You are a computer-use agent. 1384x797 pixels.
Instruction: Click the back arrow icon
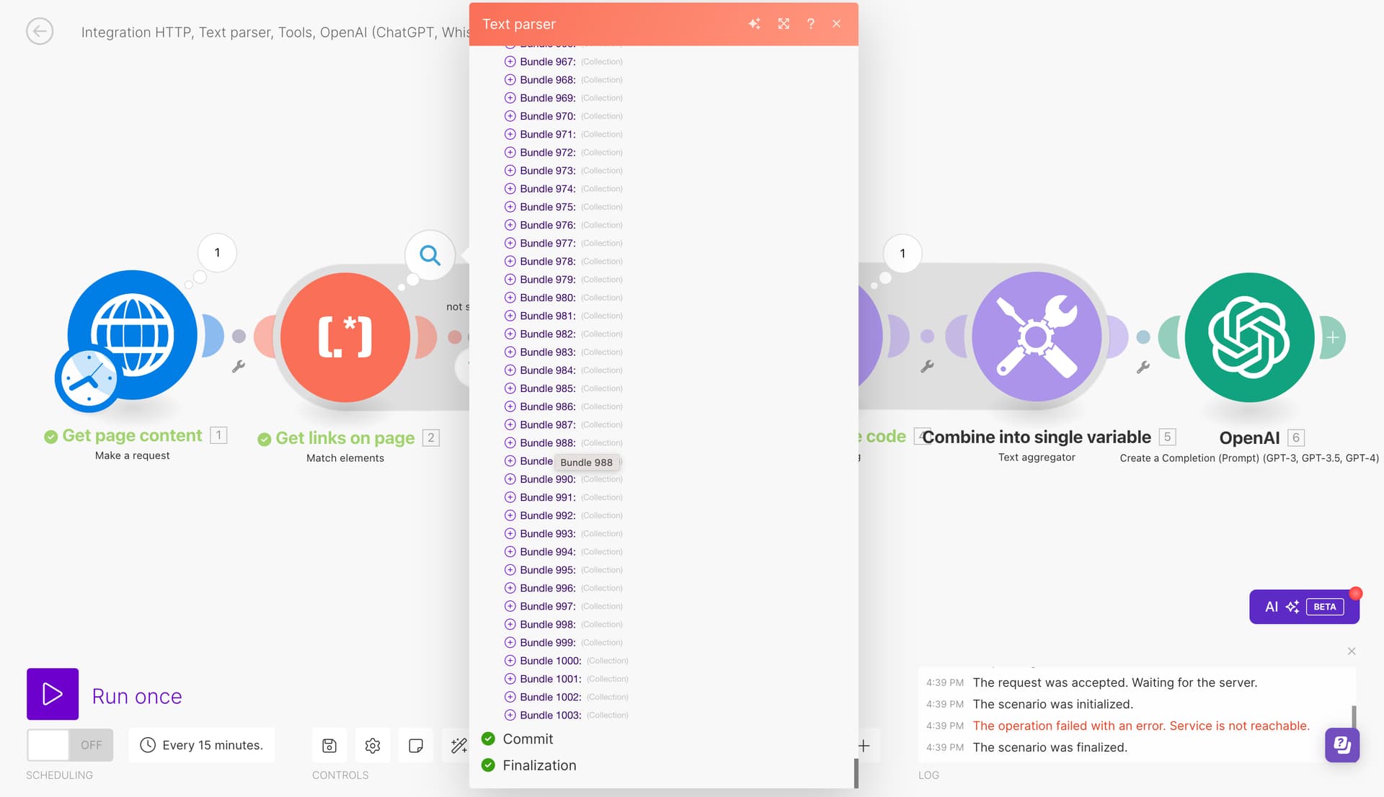40,32
